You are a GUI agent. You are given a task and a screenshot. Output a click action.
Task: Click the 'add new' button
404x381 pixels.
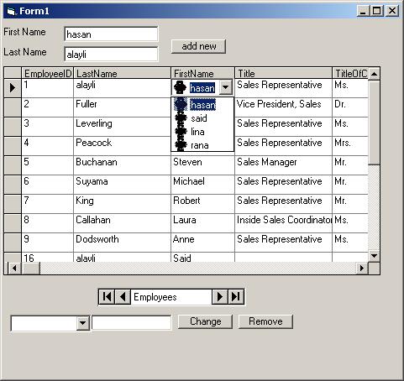click(x=198, y=46)
